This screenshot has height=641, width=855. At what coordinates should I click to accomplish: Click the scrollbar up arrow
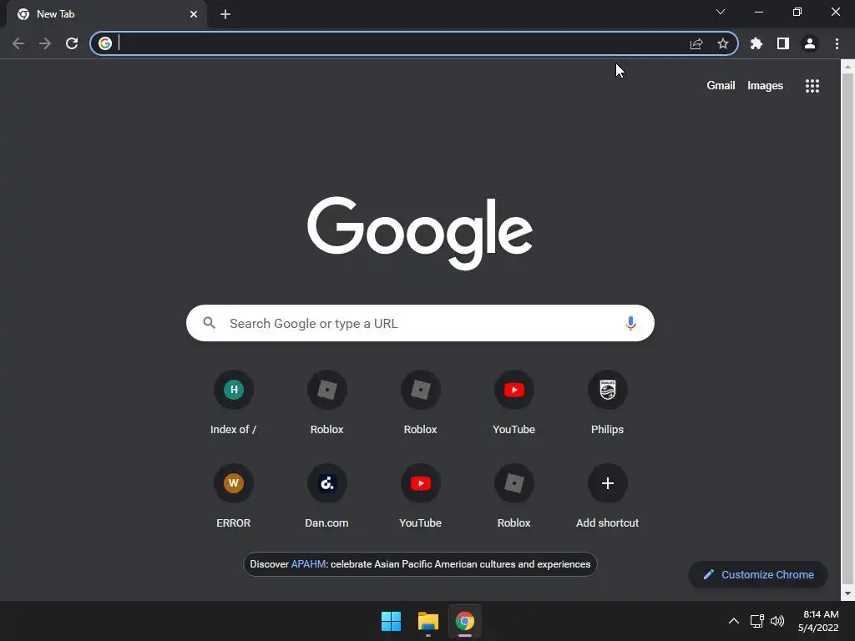[847, 67]
